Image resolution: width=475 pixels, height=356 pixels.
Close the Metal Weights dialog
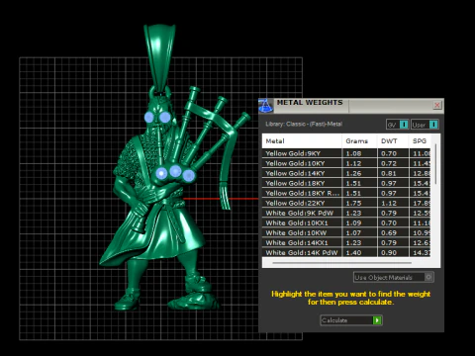[x=437, y=105]
